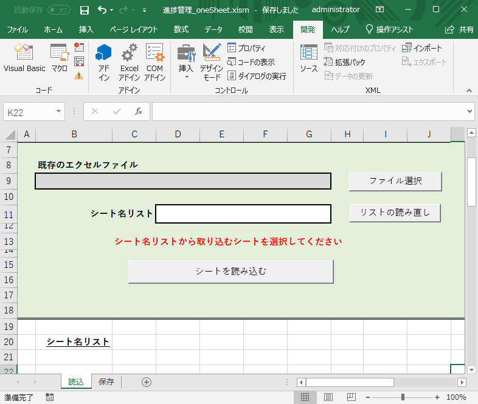Click the zoom level 100% text
The height and width of the screenshot is (404, 478).
pyautogui.click(x=456, y=397)
